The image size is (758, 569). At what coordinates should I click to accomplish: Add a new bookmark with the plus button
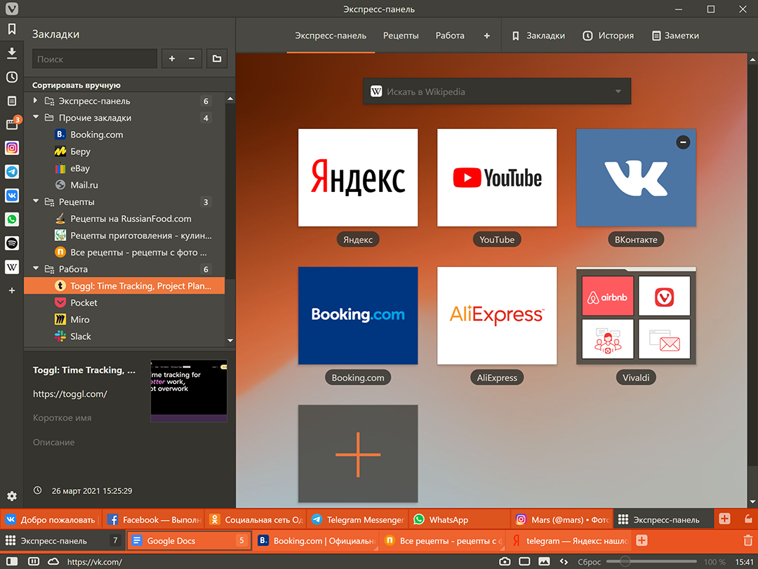point(172,59)
